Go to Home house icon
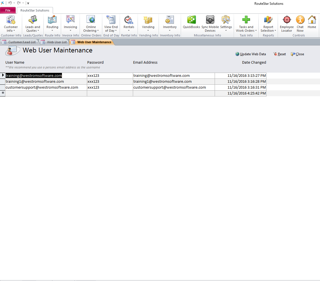This screenshot has width=320, height=281. (312, 20)
